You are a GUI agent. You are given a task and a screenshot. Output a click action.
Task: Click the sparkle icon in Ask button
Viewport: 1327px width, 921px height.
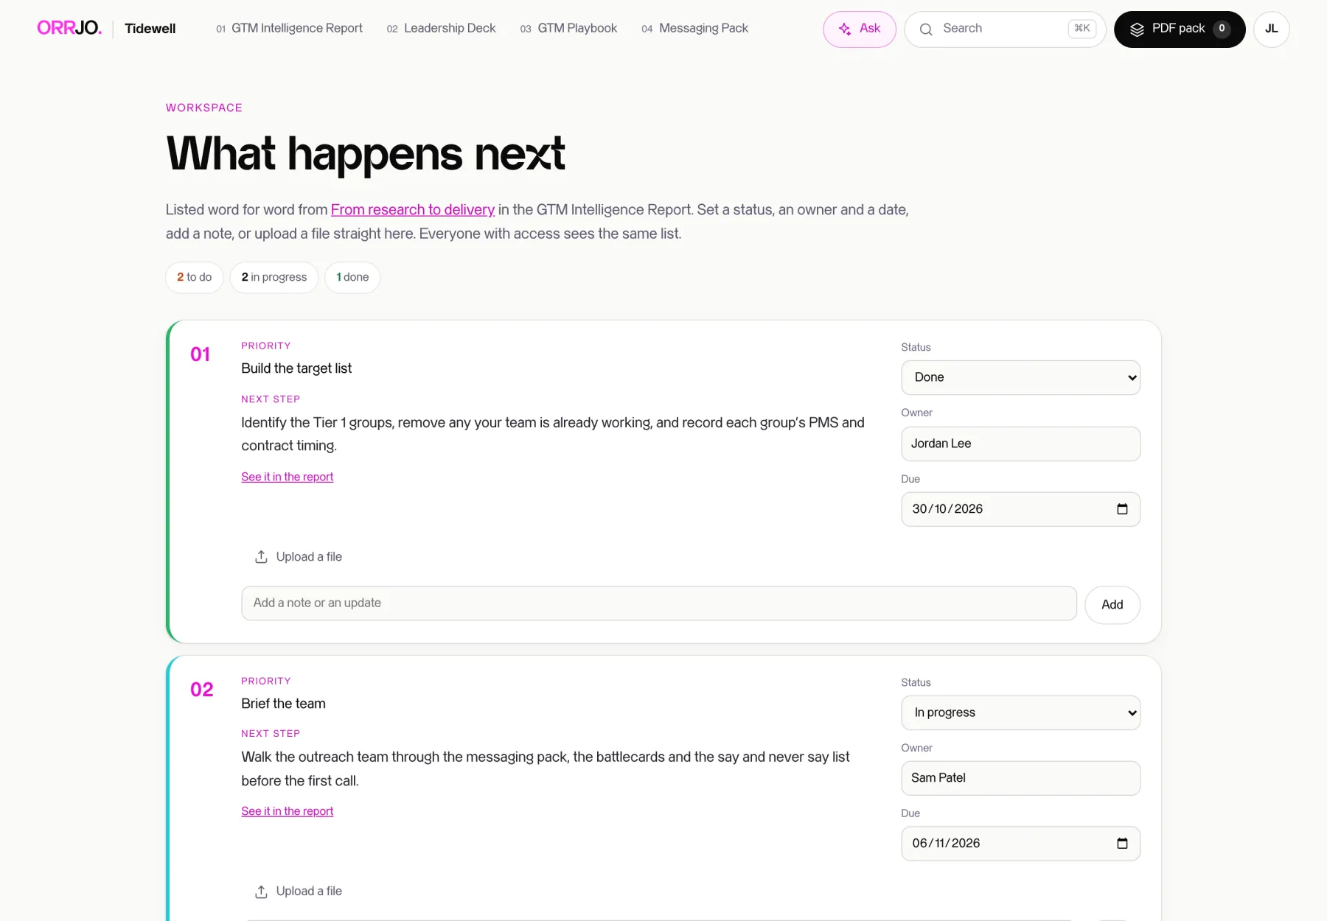tap(845, 29)
